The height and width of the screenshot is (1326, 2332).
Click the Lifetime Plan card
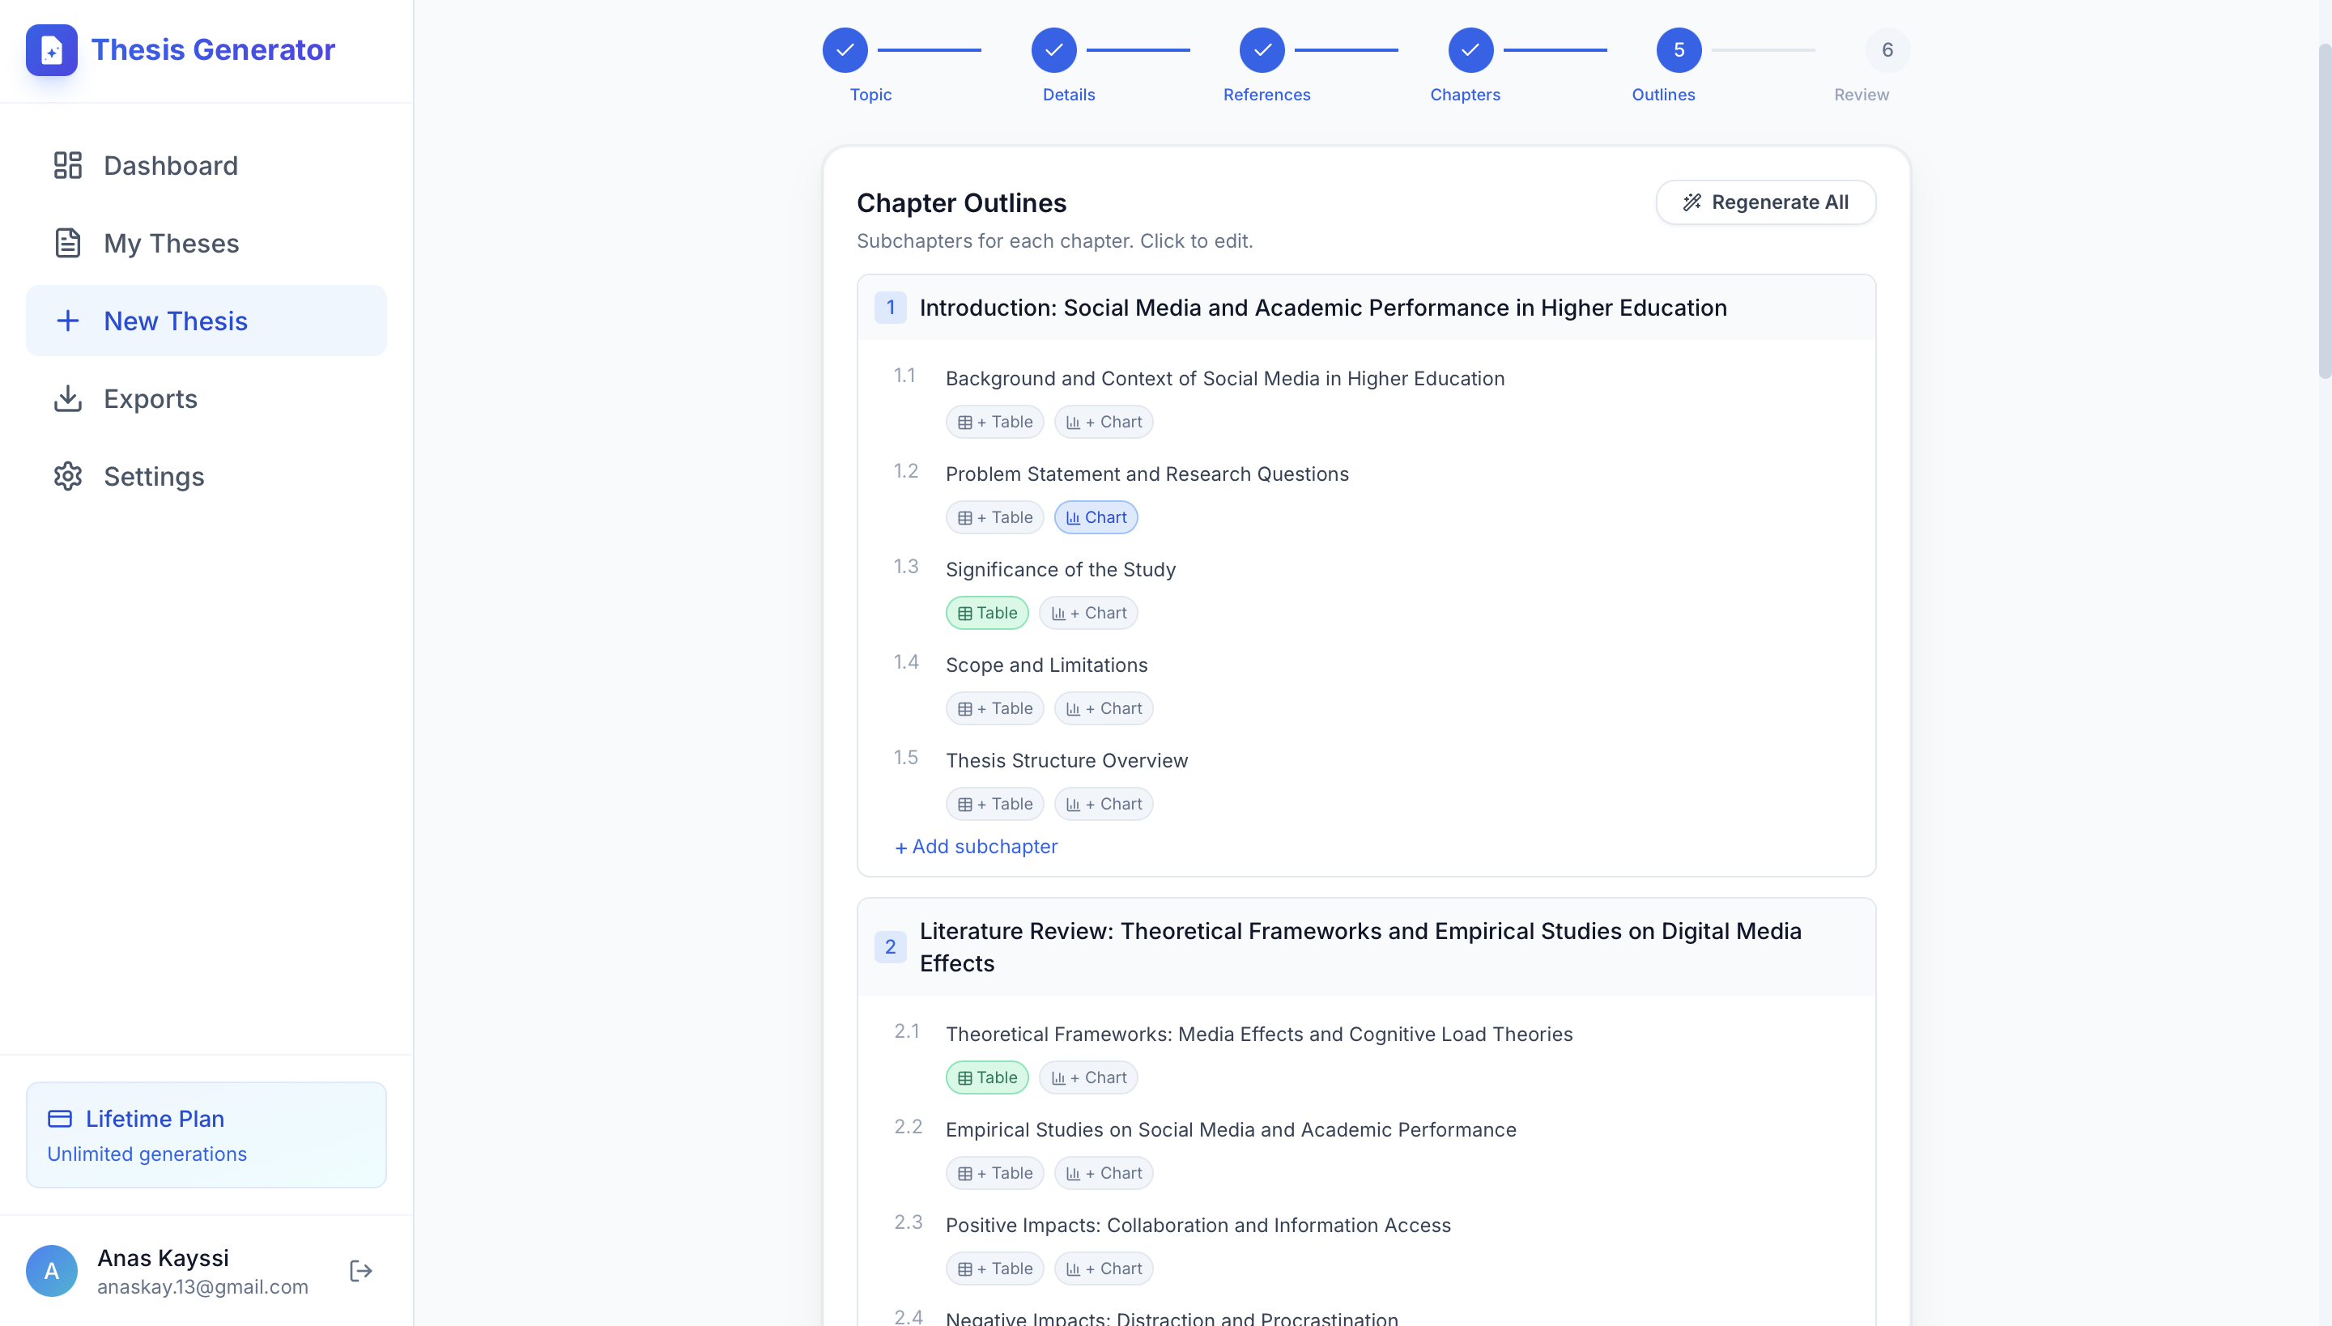point(206,1135)
